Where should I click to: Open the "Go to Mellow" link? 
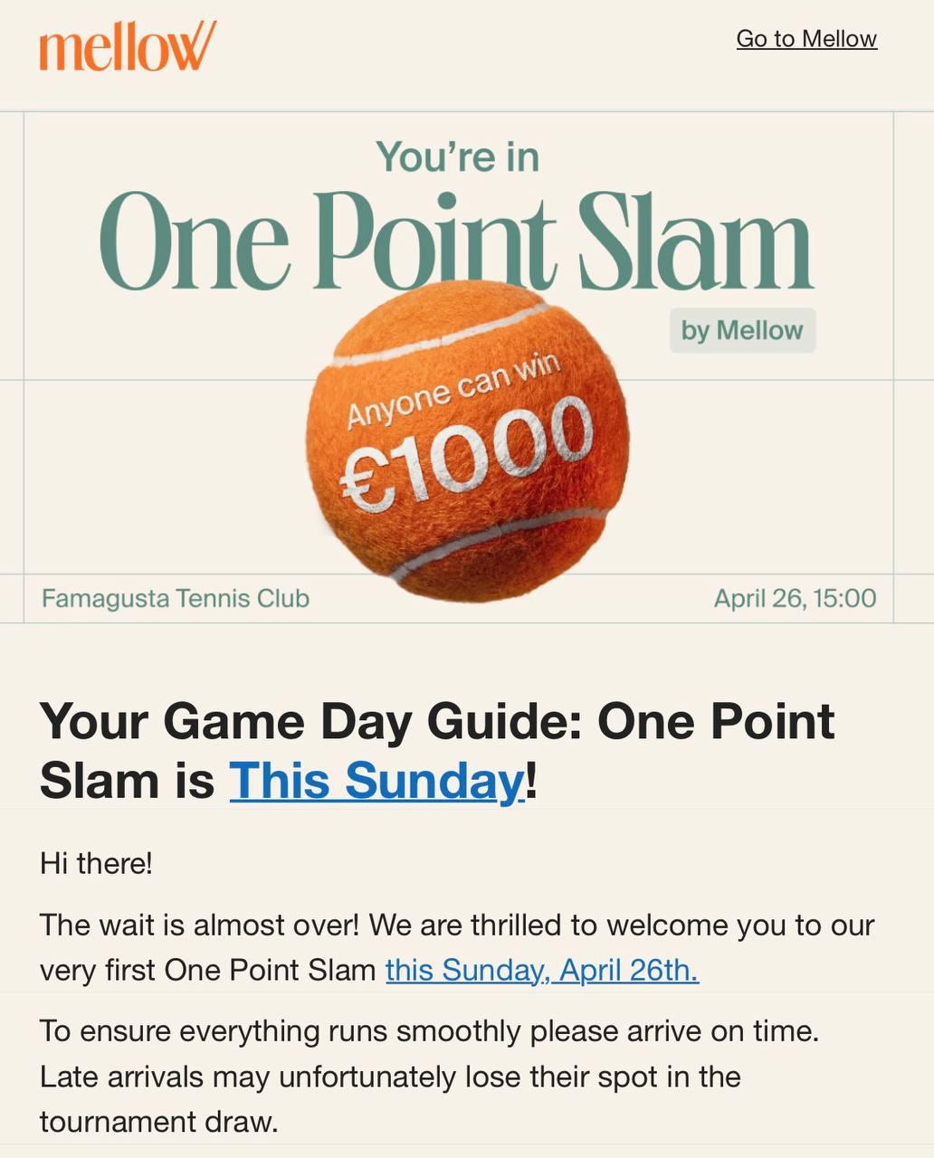(x=805, y=39)
